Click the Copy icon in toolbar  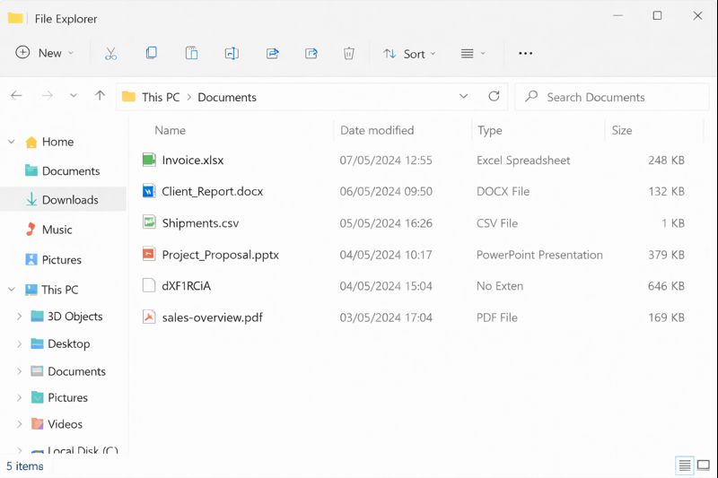(151, 54)
